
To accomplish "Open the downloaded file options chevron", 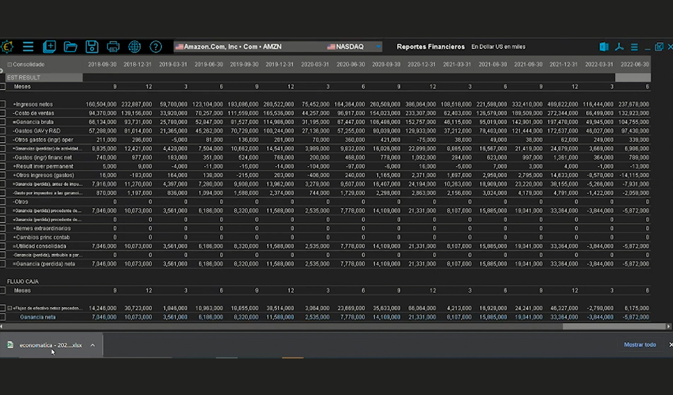I will click(92, 345).
